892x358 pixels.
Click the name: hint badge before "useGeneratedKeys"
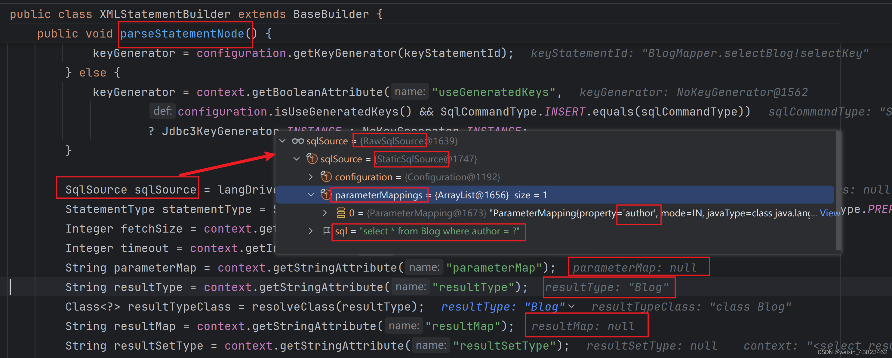[410, 91]
